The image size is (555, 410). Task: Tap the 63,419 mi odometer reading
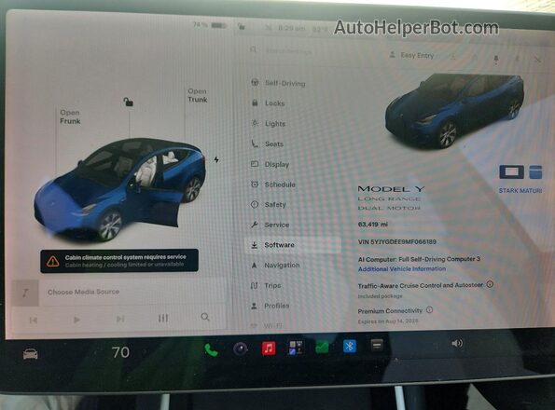pyautogui.click(x=373, y=224)
